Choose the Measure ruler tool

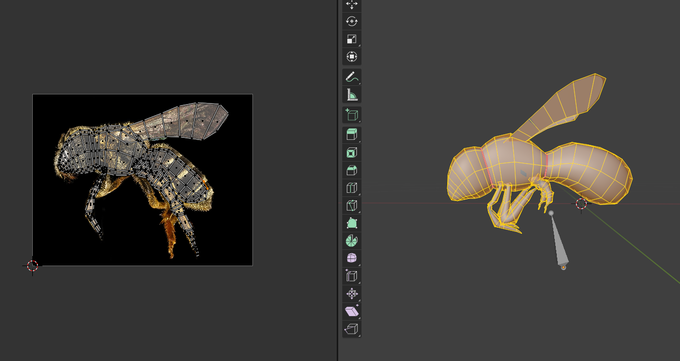(x=352, y=94)
